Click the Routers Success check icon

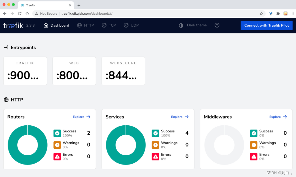tap(57, 133)
